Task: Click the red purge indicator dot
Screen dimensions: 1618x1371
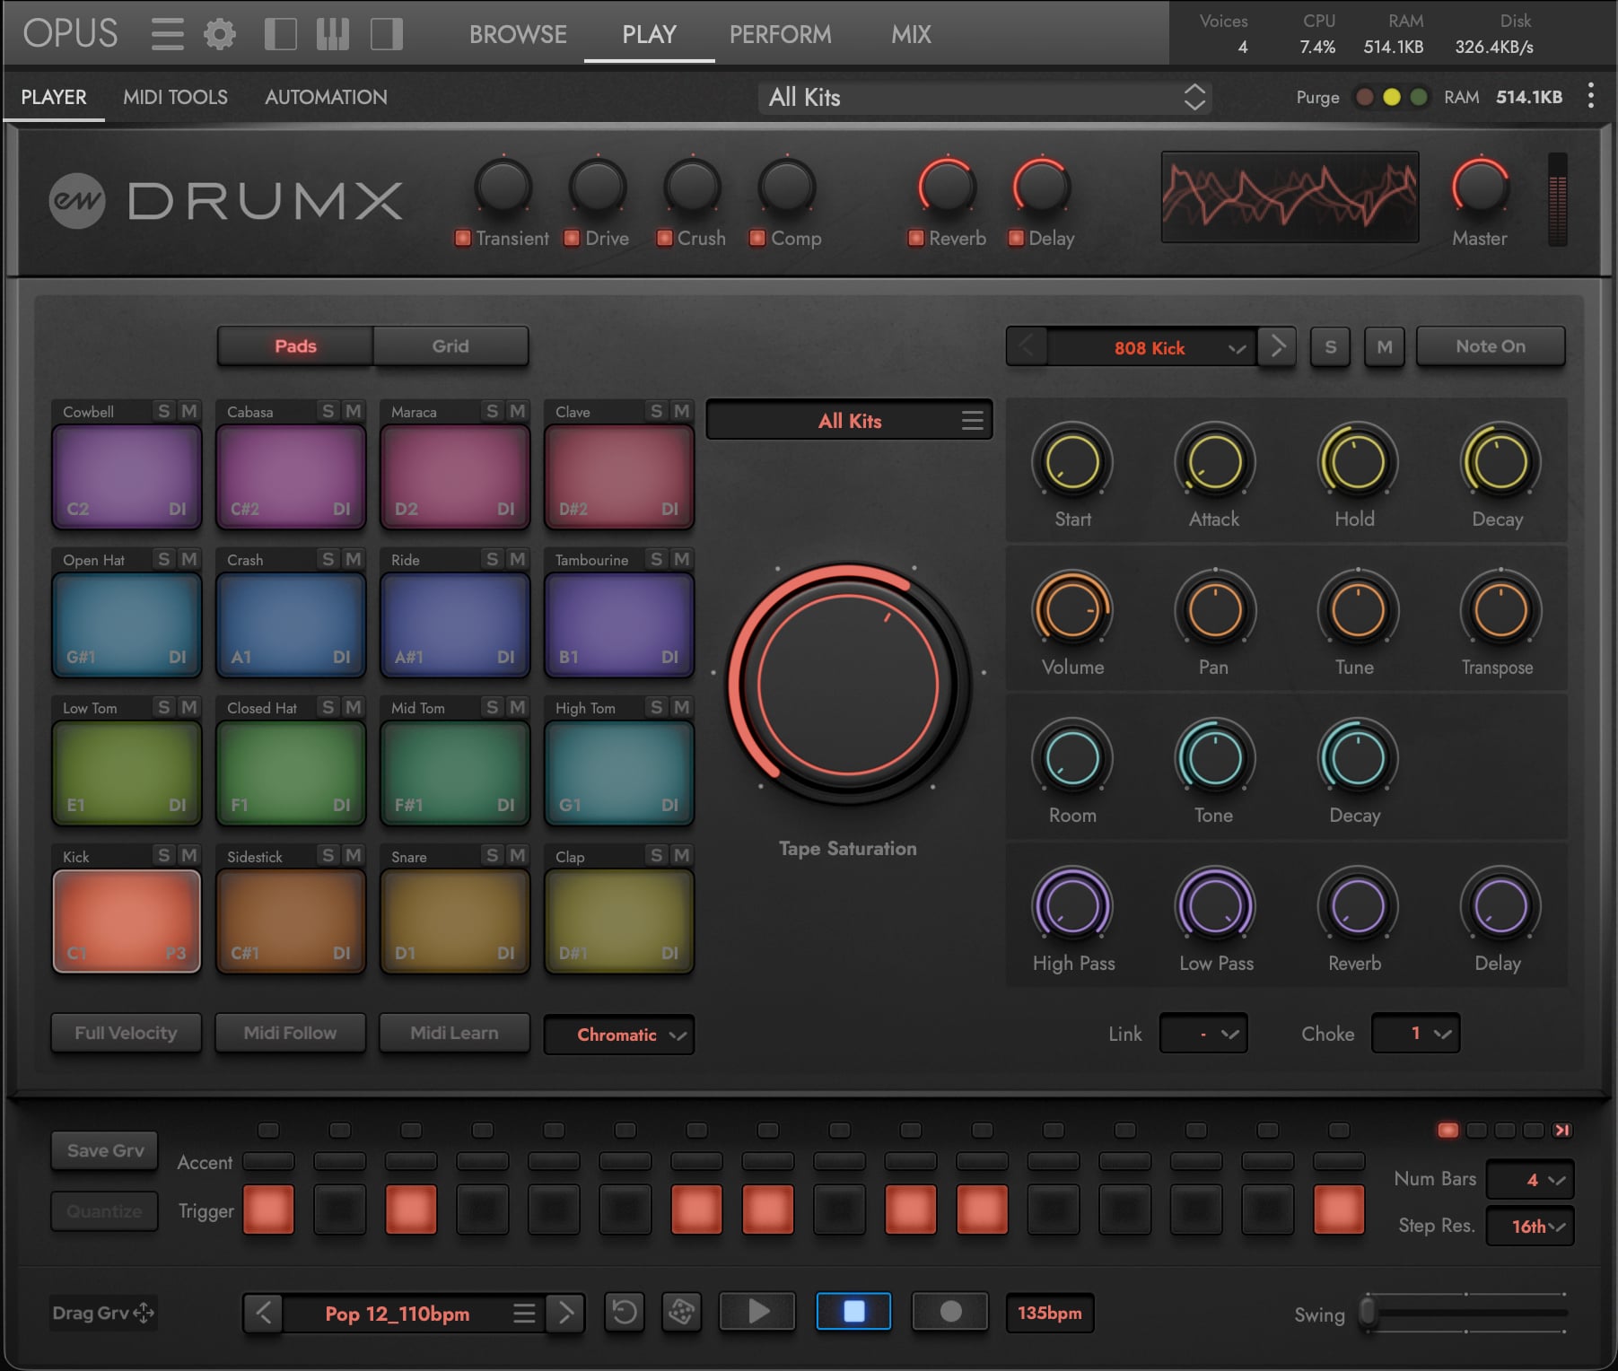Action: click(x=1364, y=97)
